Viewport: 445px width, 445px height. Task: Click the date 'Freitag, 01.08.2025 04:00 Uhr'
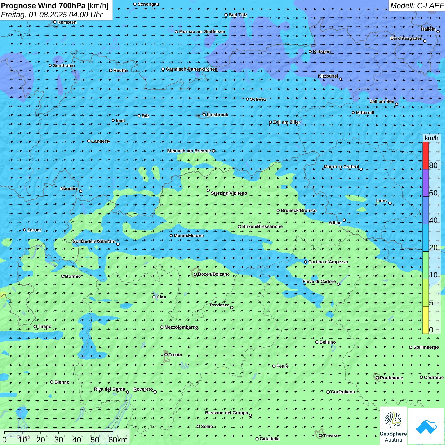tap(52, 15)
